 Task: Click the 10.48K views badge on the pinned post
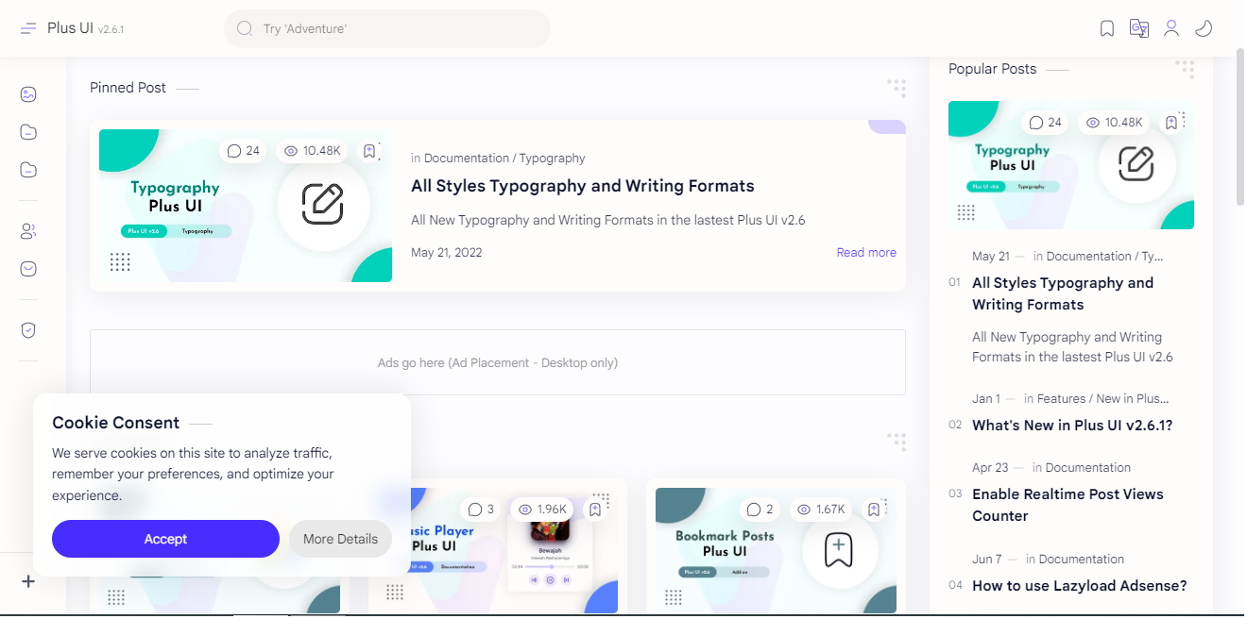click(313, 151)
